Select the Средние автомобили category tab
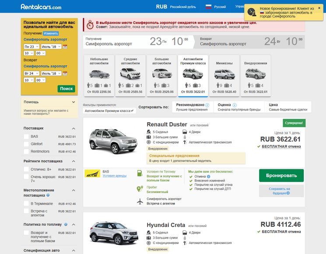 pos(130,76)
